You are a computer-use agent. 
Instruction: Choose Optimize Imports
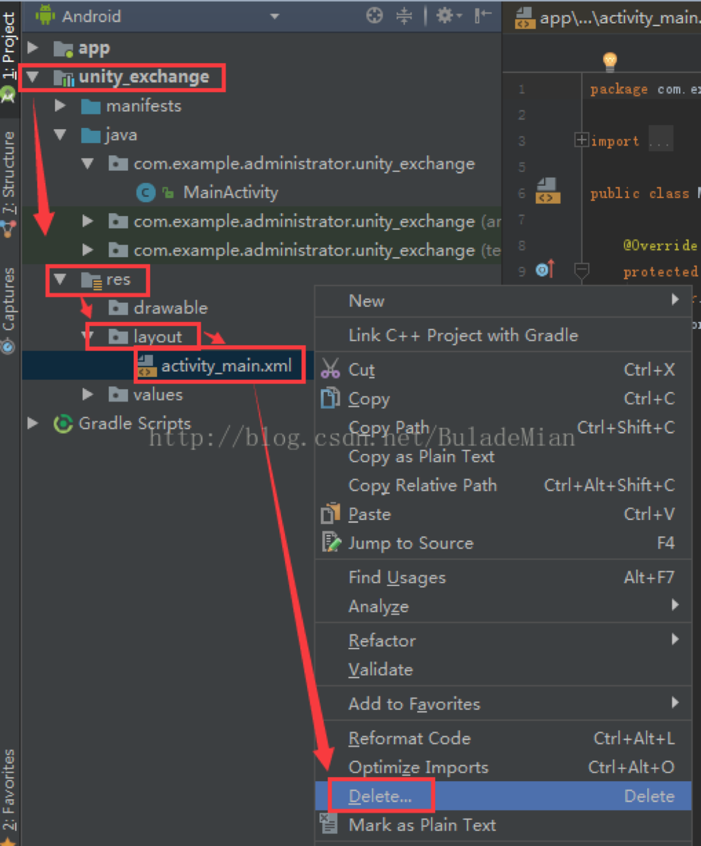pos(503,767)
